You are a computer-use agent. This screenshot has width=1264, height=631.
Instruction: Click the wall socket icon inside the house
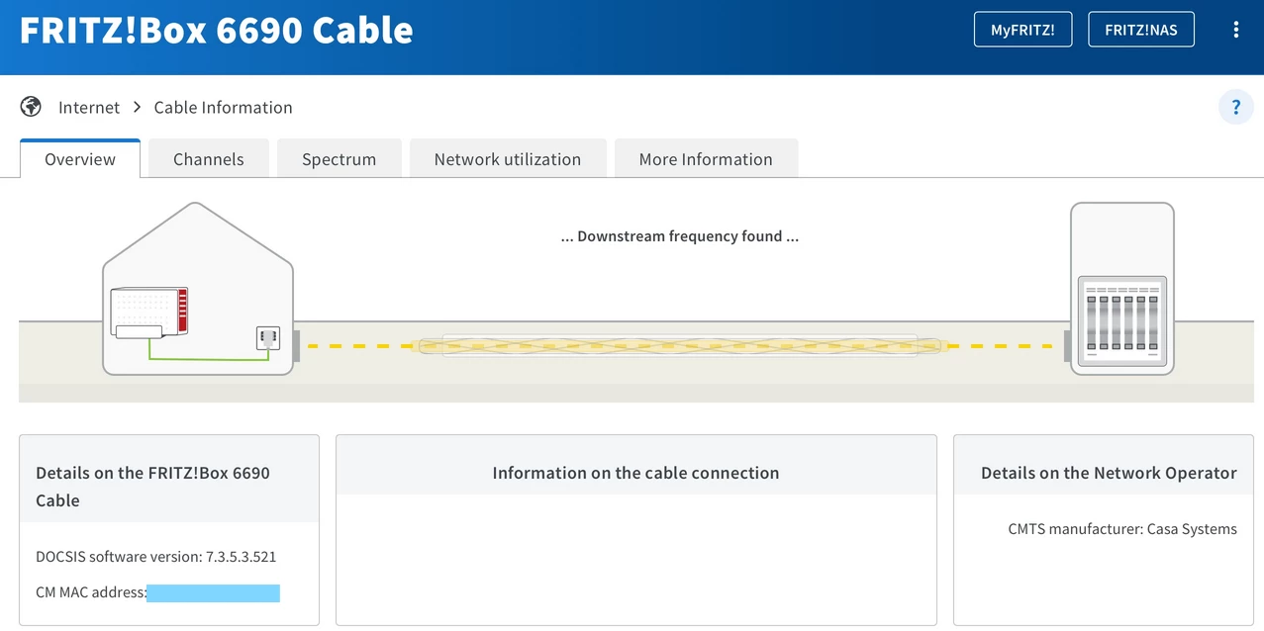[x=267, y=338]
